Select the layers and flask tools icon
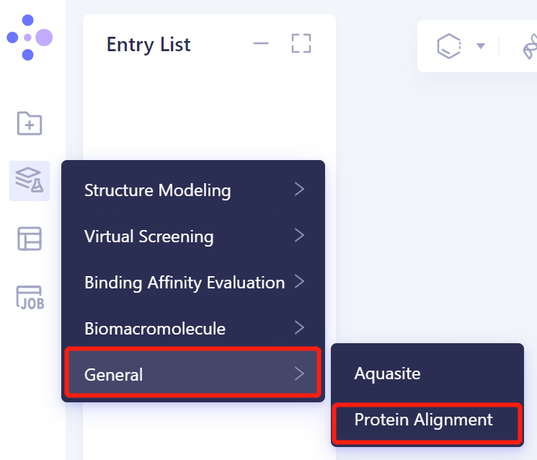 (30, 180)
